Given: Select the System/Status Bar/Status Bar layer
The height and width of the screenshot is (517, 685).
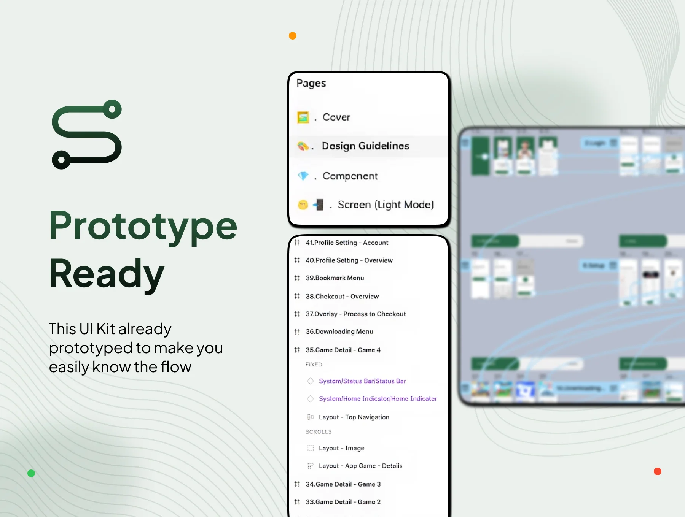Looking at the screenshot, I should point(362,381).
